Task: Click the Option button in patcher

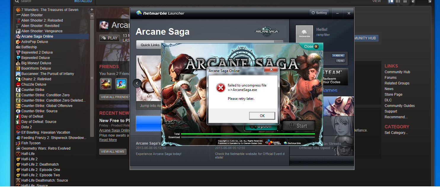Action: (x=261, y=127)
